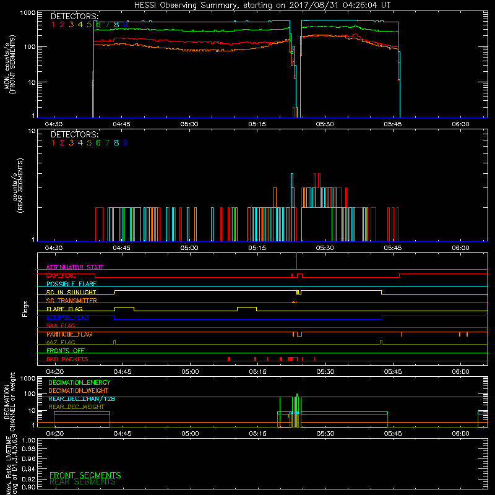Click the 05:30 time label under the rear-segments panel
Image resolution: width=495 pixels, height=495 pixels.
tap(325, 248)
